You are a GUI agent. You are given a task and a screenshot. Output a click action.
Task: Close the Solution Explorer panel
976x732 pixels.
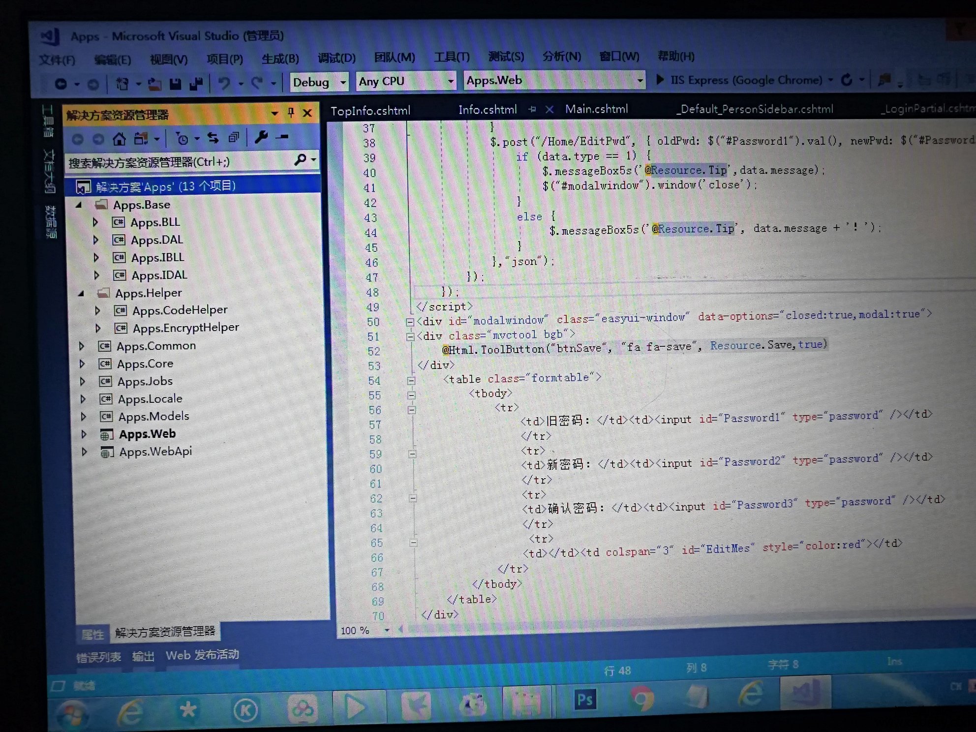pyautogui.click(x=307, y=113)
